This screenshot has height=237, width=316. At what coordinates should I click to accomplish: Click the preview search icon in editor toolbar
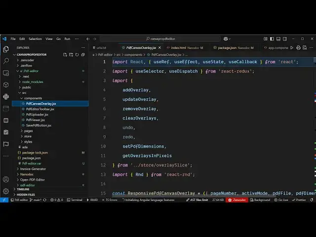click(305, 48)
